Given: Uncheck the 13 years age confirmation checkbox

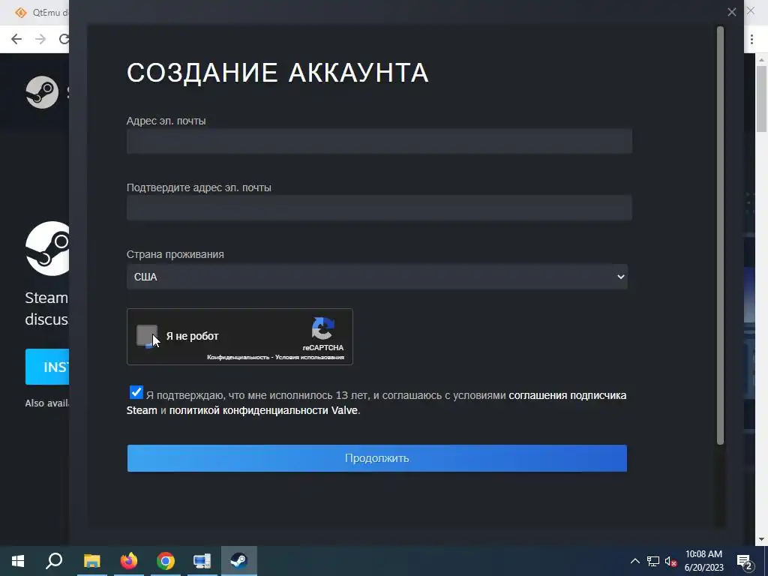Looking at the screenshot, I should [136, 392].
